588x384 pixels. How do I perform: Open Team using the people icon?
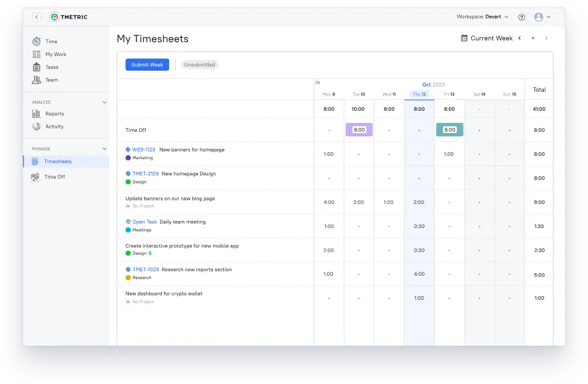(x=38, y=80)
